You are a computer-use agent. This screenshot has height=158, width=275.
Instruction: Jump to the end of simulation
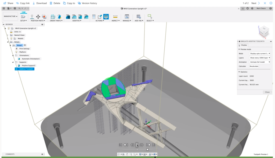click(x=154, y=145)
